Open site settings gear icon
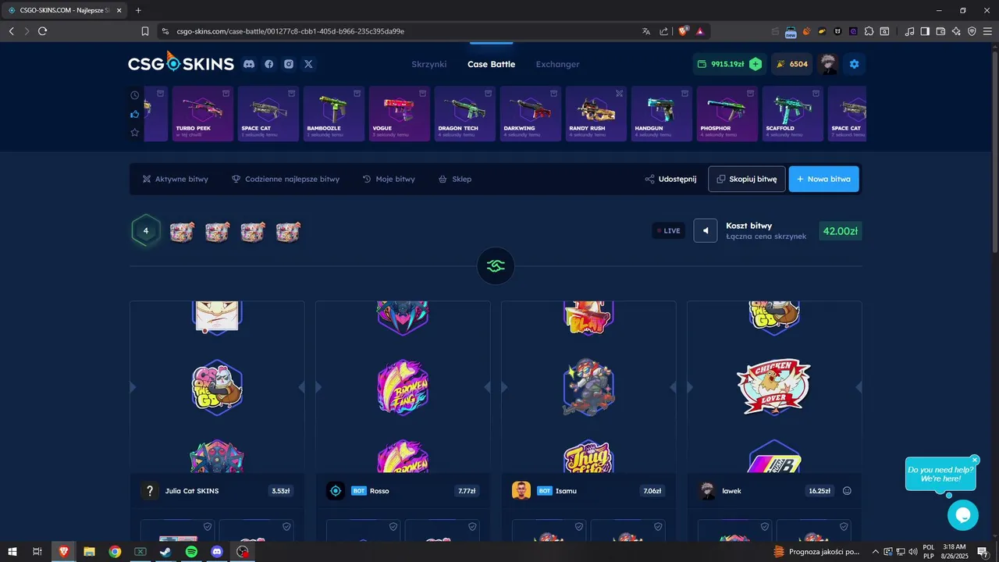Viewport: 999px width, 562px height. (854, 64)
